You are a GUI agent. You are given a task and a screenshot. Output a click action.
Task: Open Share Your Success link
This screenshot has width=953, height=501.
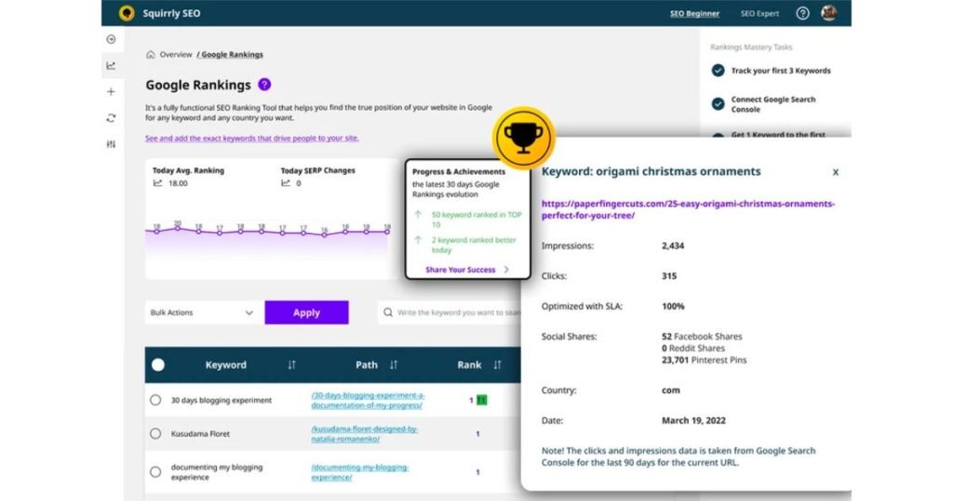coord(460,269)
